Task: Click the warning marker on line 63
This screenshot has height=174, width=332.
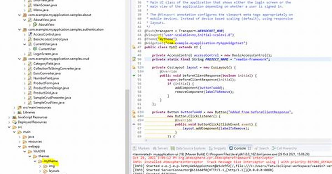Action: tap(134, 112)
